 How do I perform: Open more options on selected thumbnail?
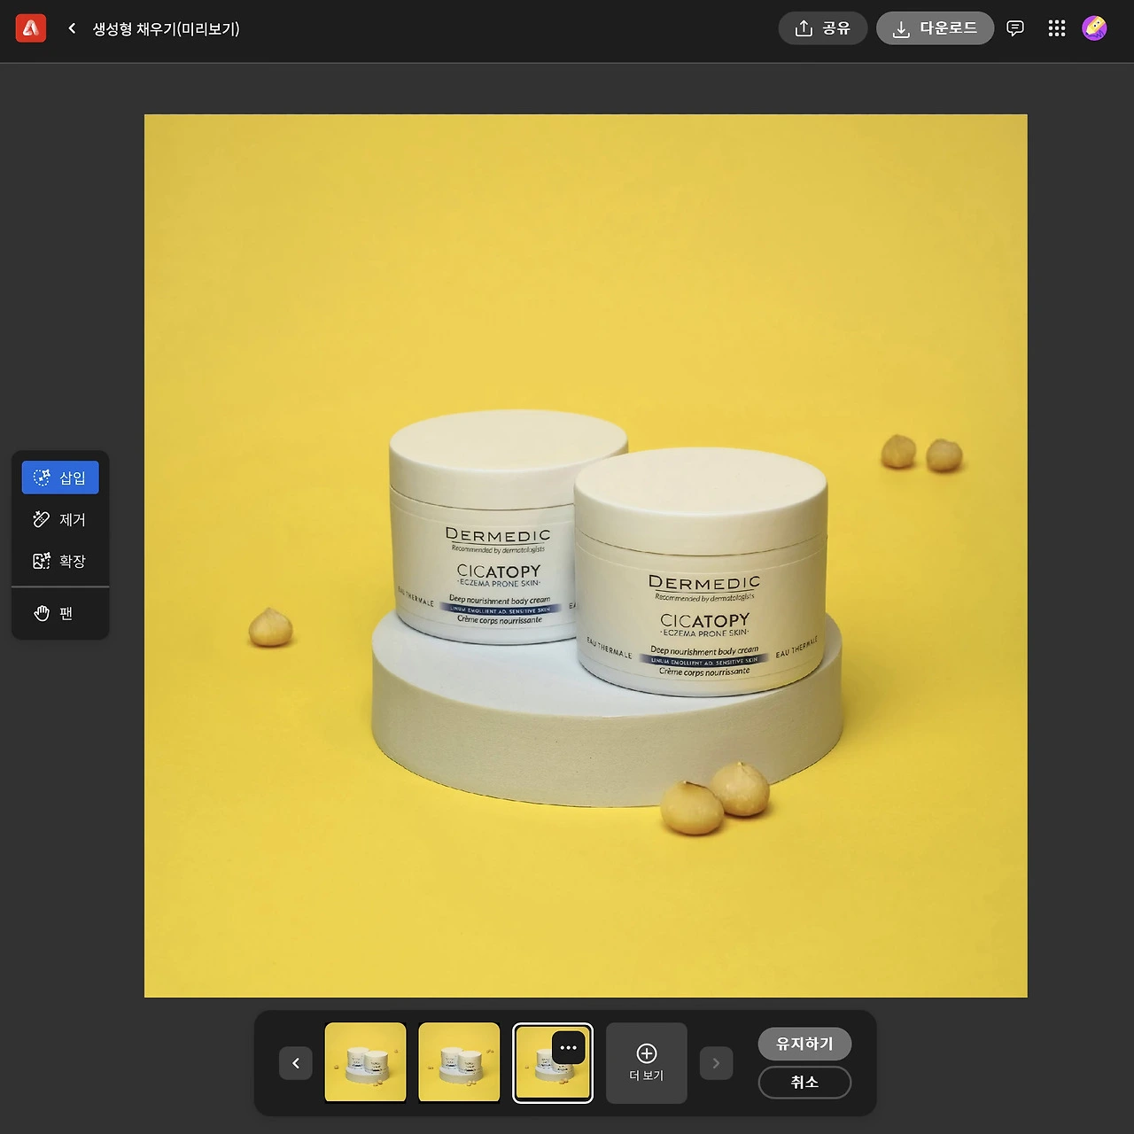569,1047
